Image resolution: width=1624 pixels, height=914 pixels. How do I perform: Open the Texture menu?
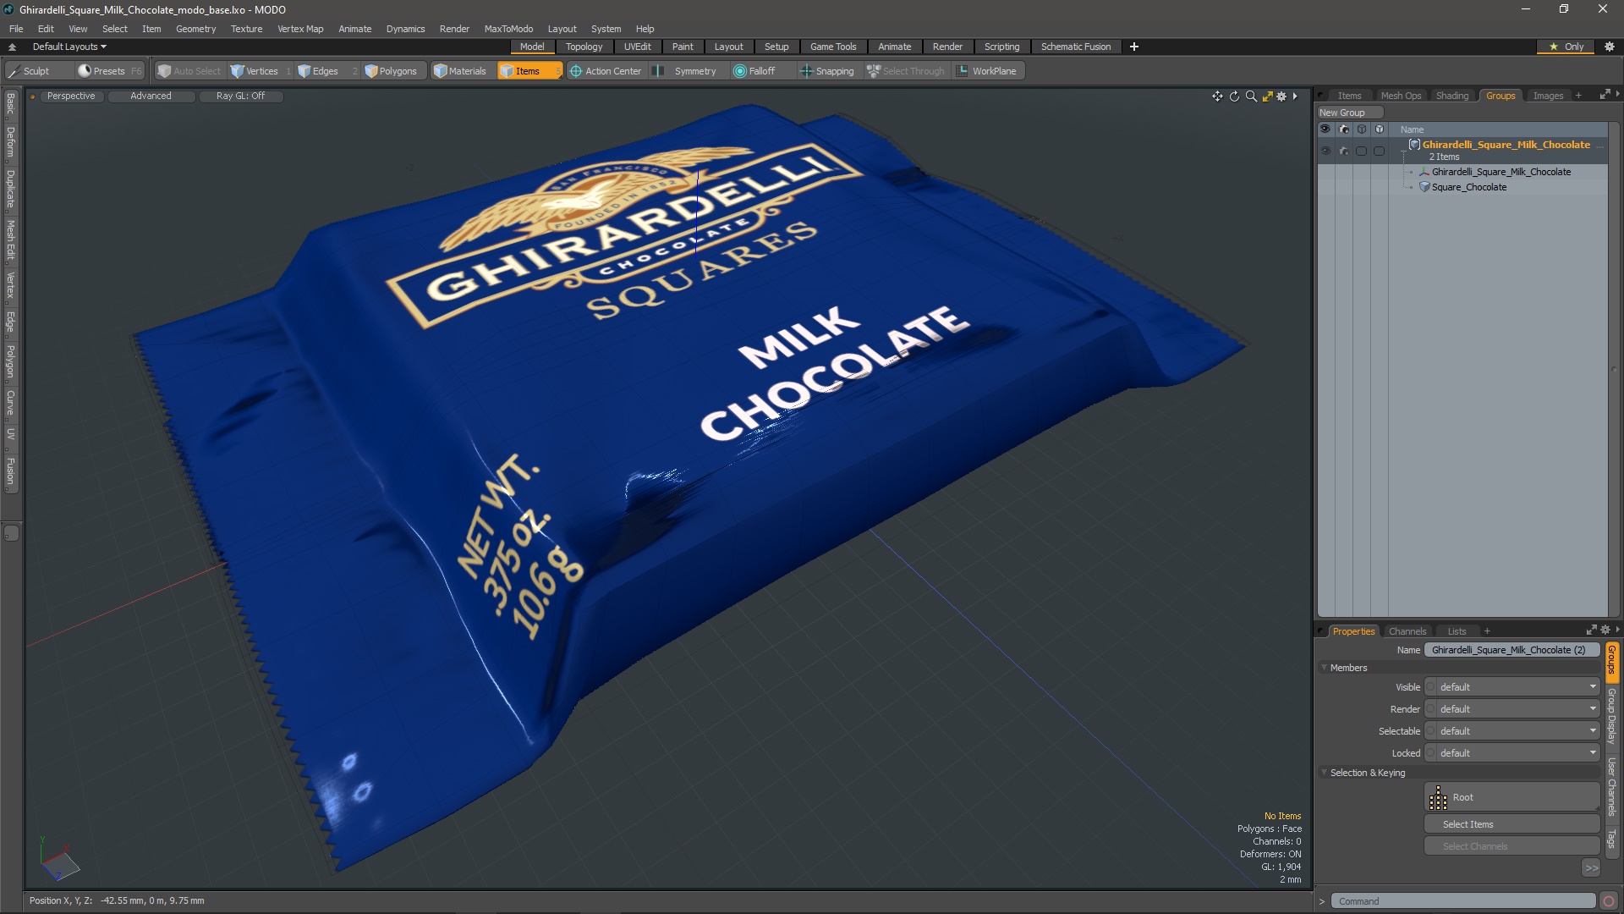click(246, 29)
